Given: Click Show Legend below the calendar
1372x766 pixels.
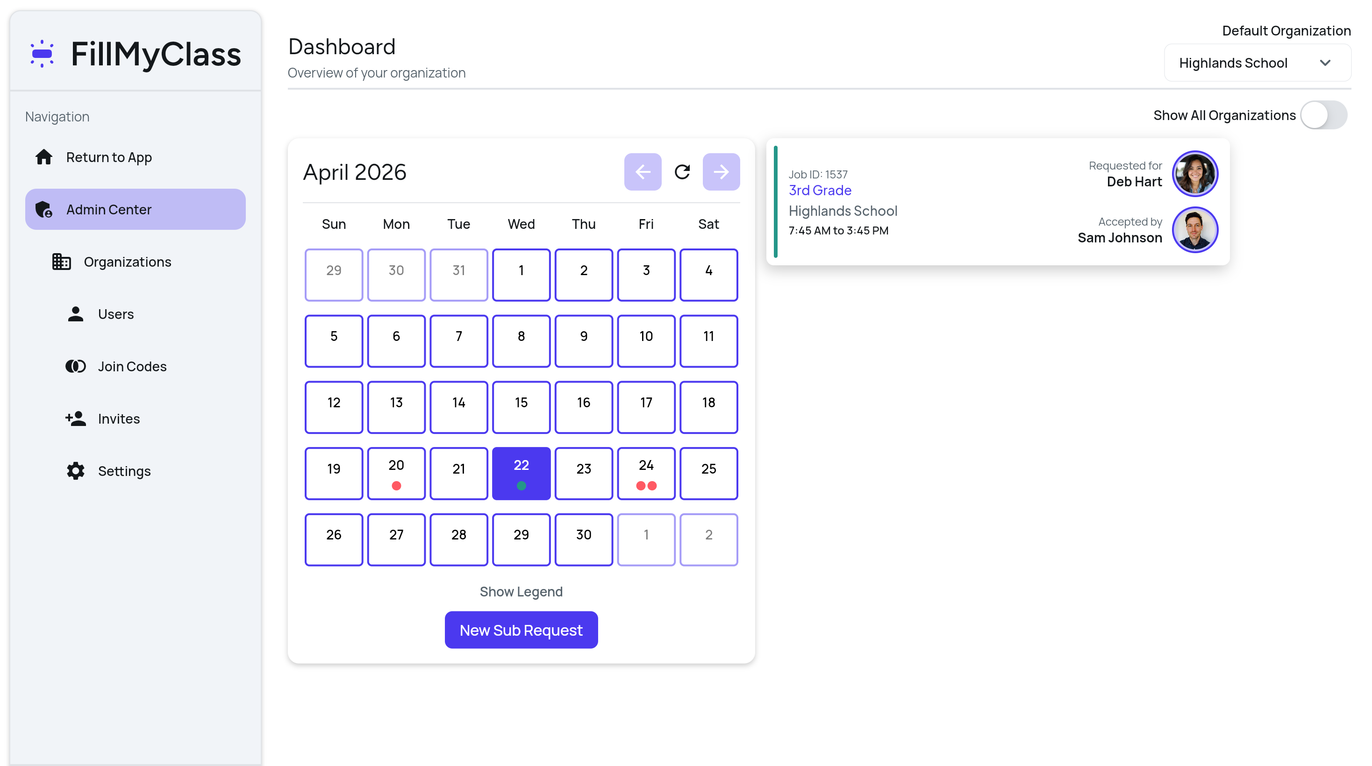Looking at the screenshot, I should [x=521, y=591].
